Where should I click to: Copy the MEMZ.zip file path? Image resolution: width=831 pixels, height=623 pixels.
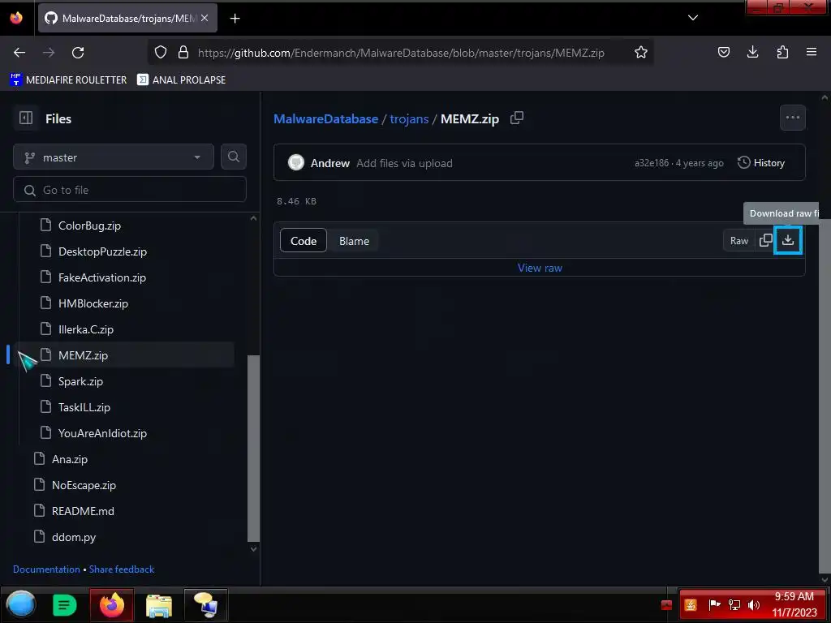pyautogui.click(x=516, y=118)
